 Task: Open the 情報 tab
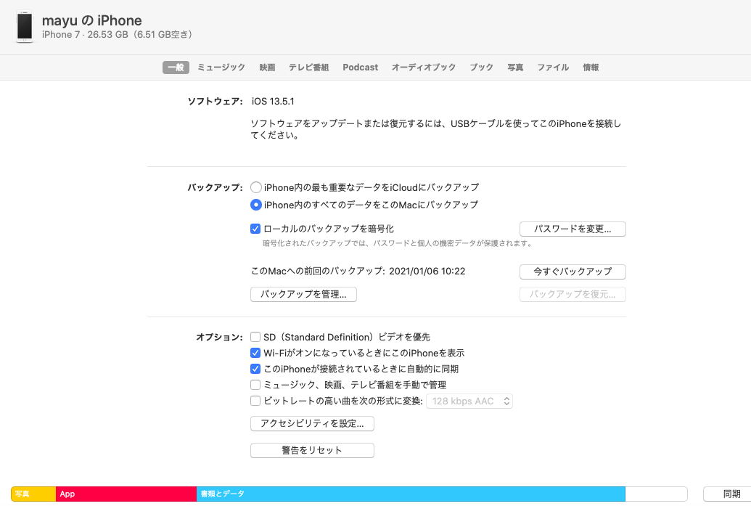[x=591, y=68]
